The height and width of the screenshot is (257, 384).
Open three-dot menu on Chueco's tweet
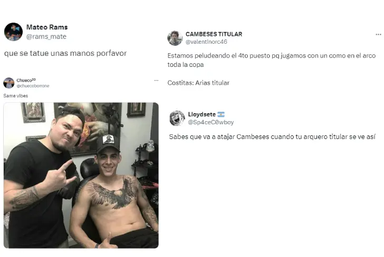(156, 81)
